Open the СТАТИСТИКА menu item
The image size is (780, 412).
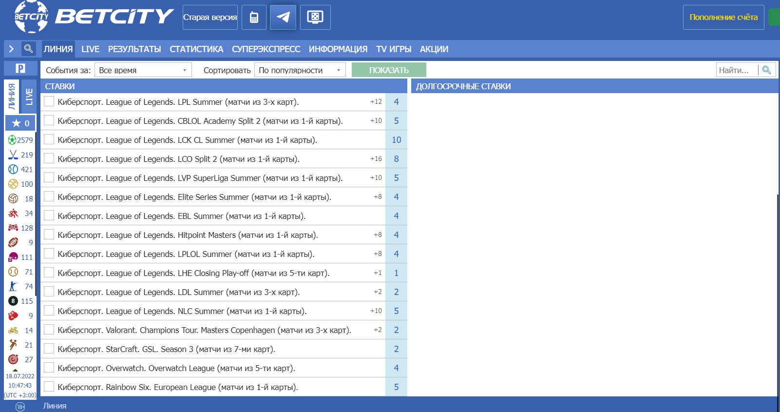click(196, 49)
